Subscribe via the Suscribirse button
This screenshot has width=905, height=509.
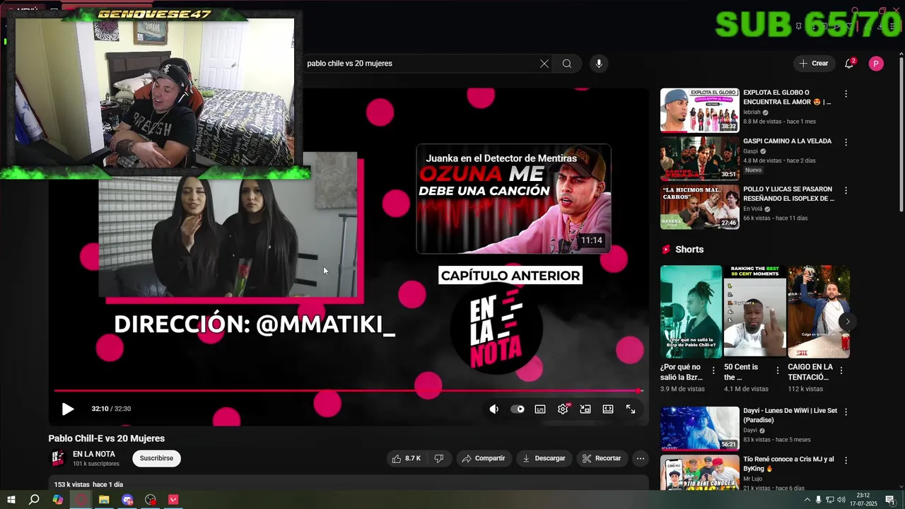156,459
